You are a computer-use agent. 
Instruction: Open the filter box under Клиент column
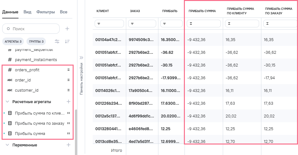[109, 24]
